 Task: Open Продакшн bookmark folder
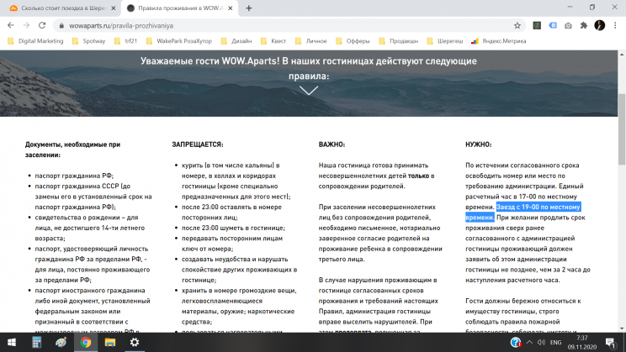[399, 41]
